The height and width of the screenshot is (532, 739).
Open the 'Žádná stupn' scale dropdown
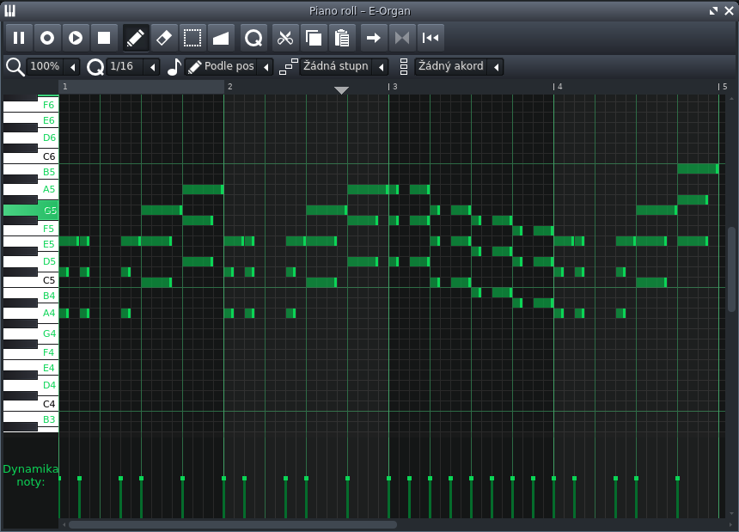click(344, 67)
